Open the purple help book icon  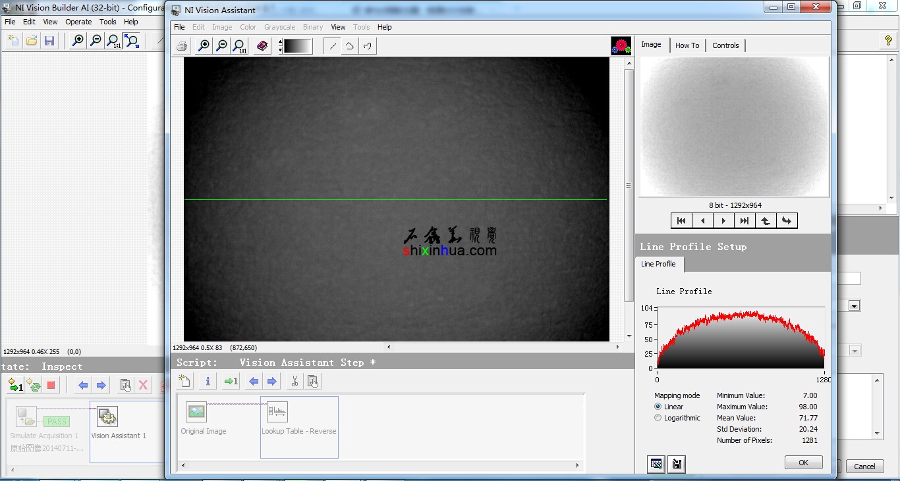coord(262,46)
